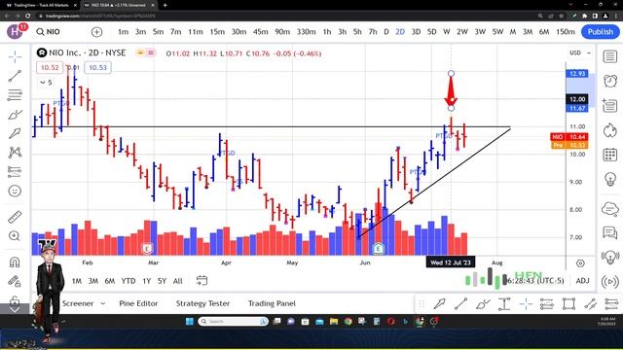Open the Screener dropdown
Viewport: 623px width, 350px height.
[84, 303]
